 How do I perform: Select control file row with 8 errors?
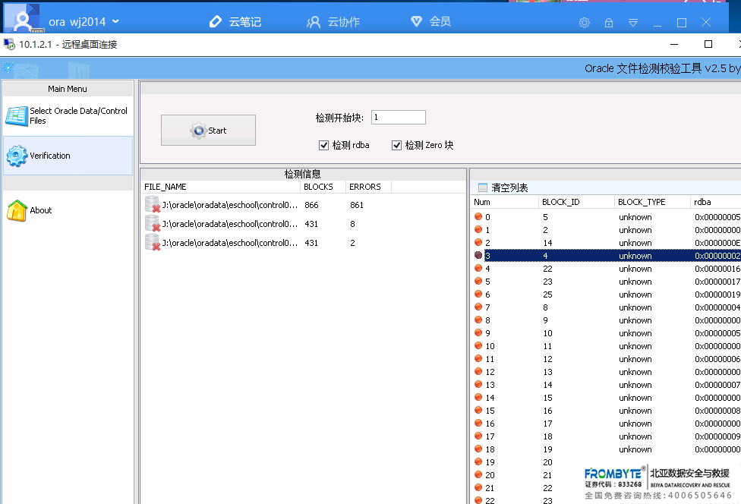(x=228, y=224)
